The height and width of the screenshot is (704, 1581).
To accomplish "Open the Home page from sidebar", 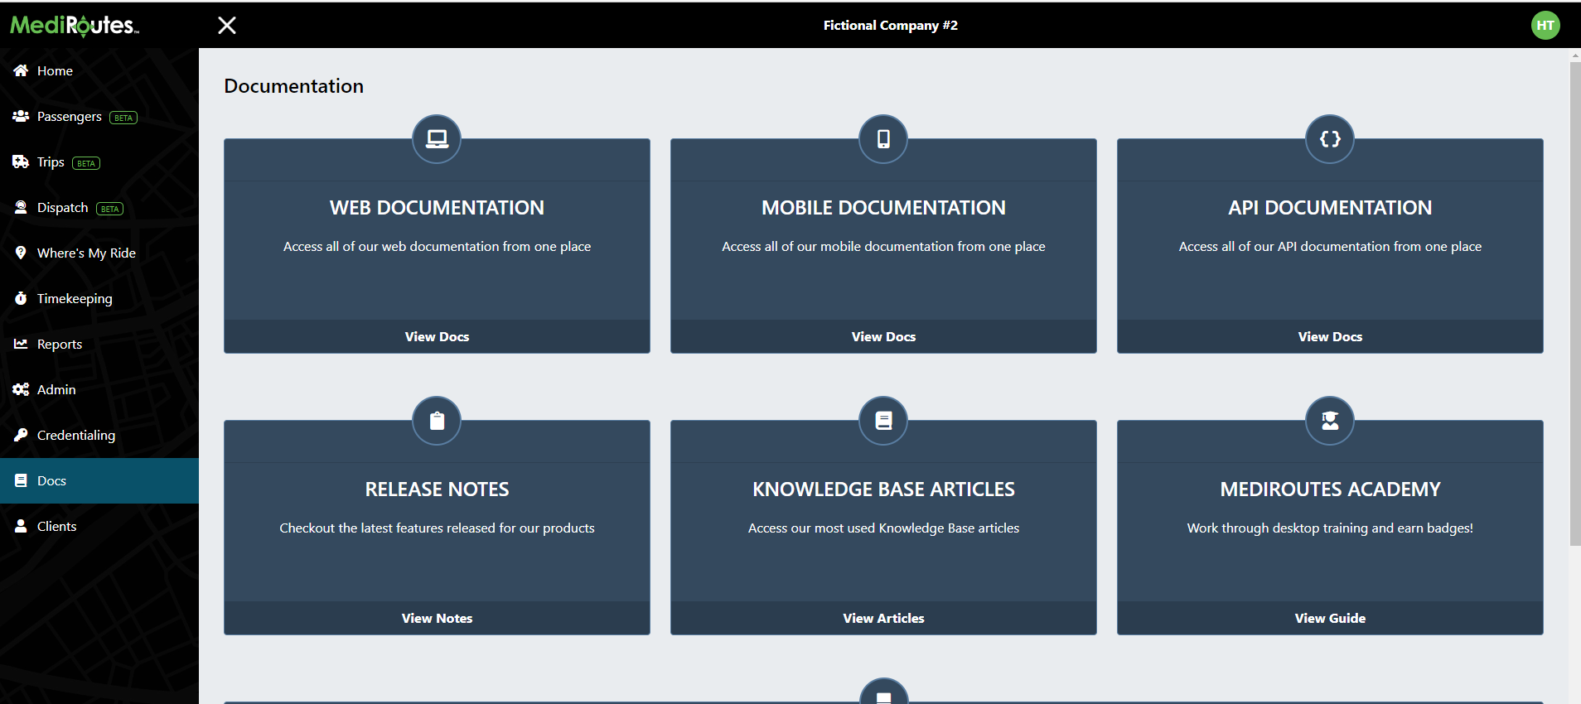I will 55,71.
